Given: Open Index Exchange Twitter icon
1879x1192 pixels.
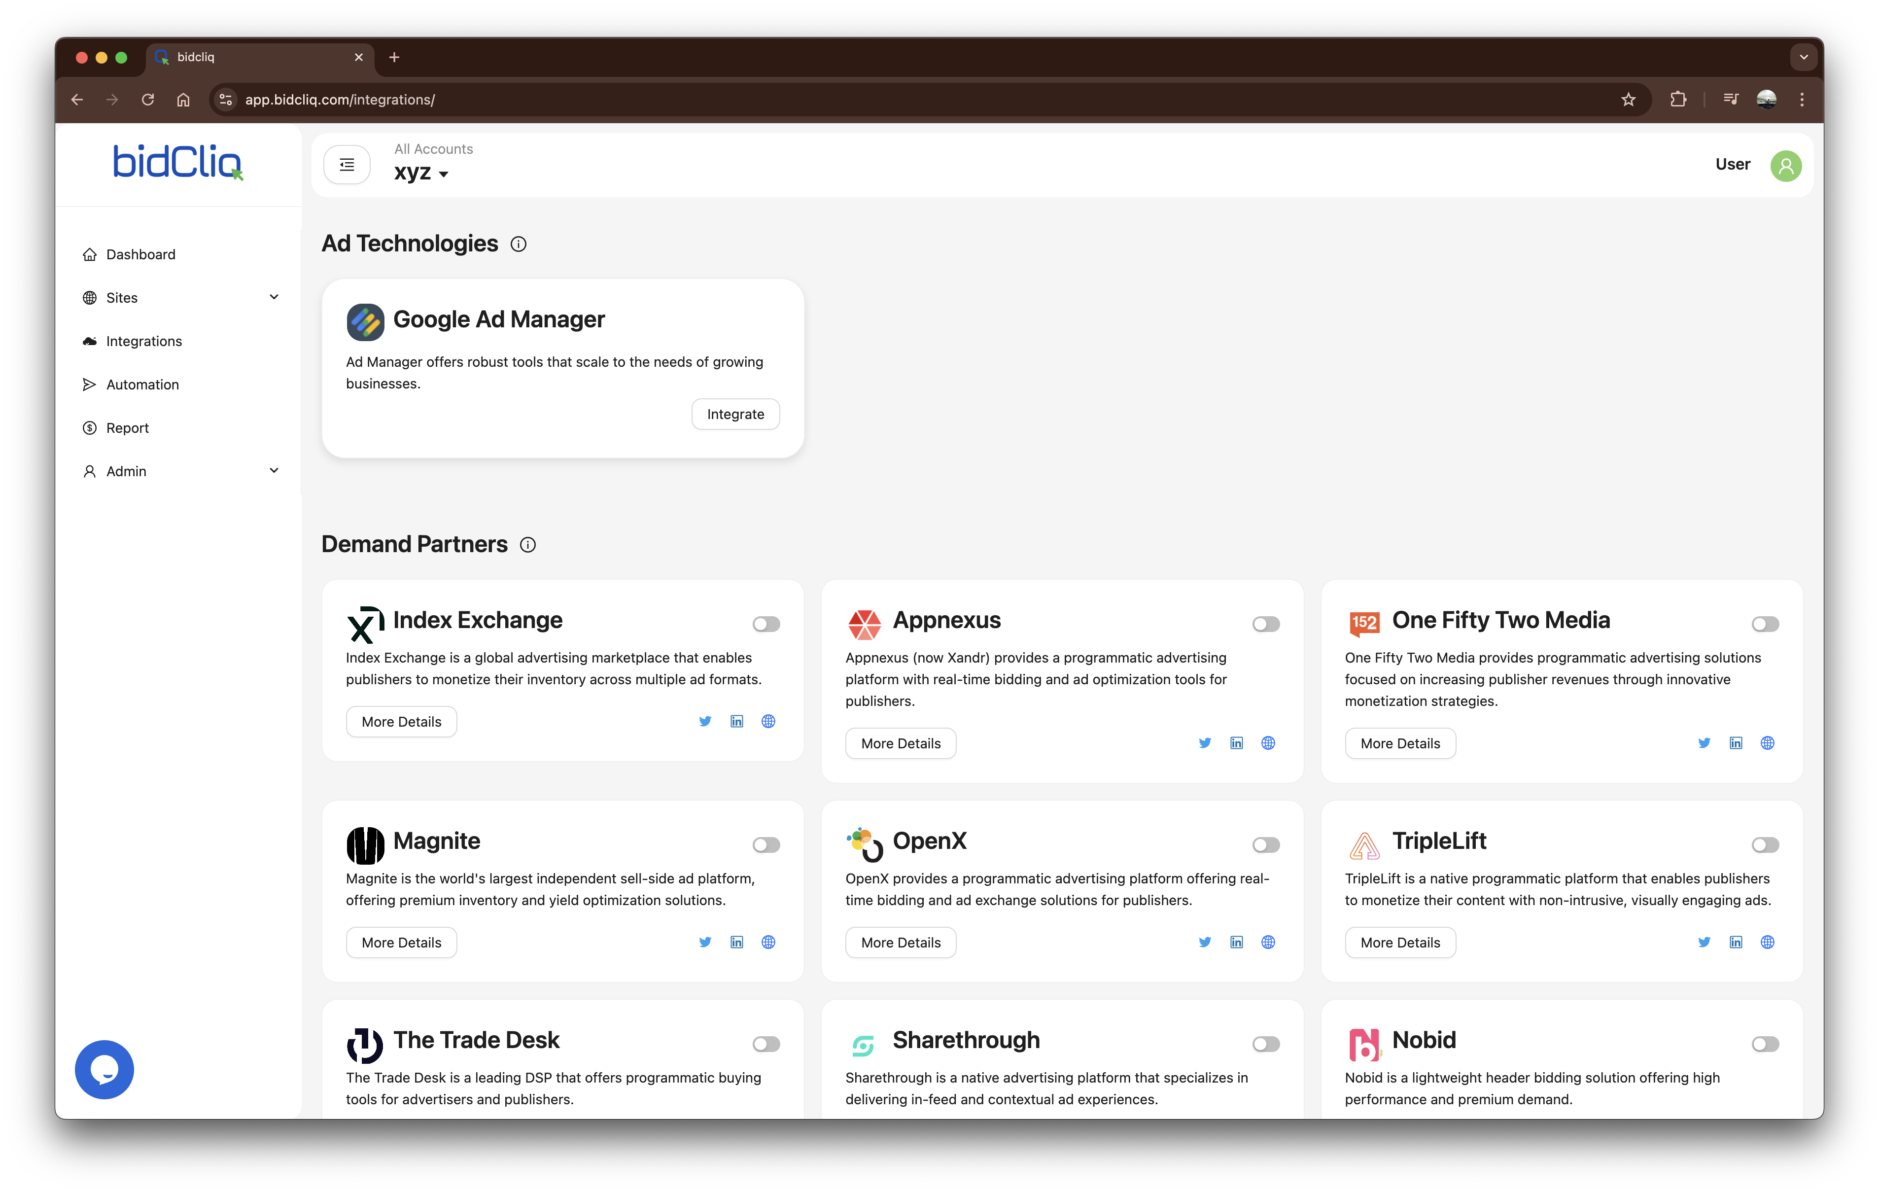Looking at the screenshot, I should click(x=705, y=721).
